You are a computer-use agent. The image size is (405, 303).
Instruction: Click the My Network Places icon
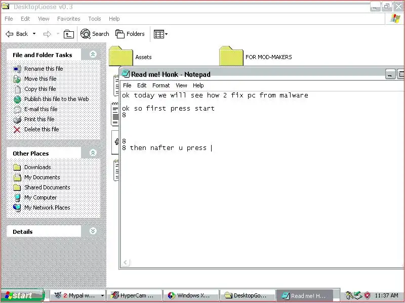click(x=17, y=208)
